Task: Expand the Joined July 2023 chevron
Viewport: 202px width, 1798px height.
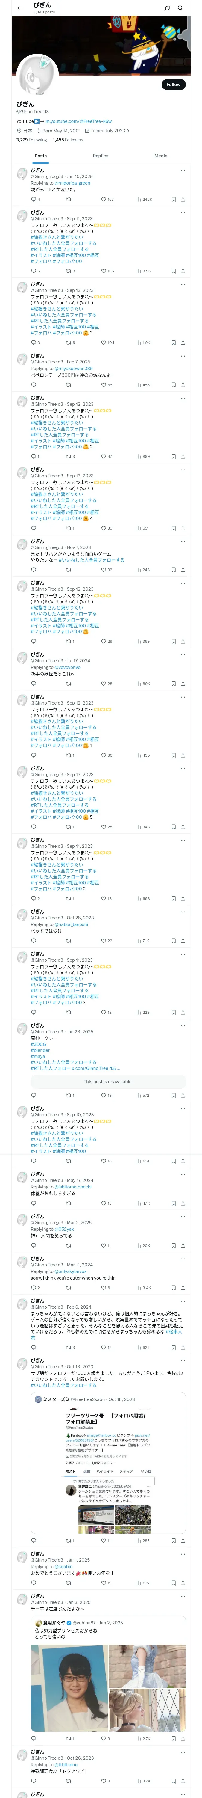Action: click(x=127, y=131)
